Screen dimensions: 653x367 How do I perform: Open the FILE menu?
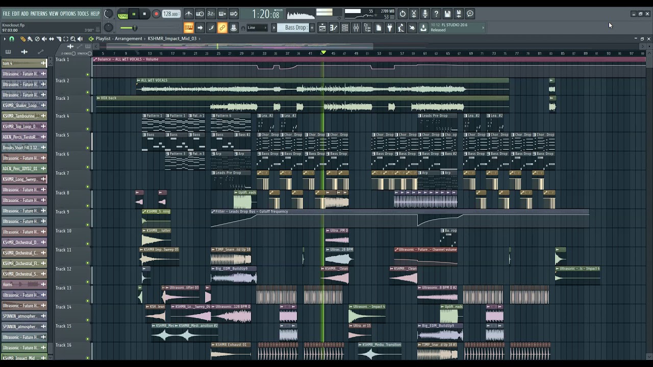(x=6, y=14)
